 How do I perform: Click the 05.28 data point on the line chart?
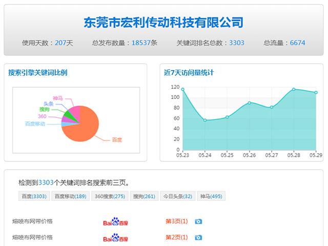tap(294, 89)
